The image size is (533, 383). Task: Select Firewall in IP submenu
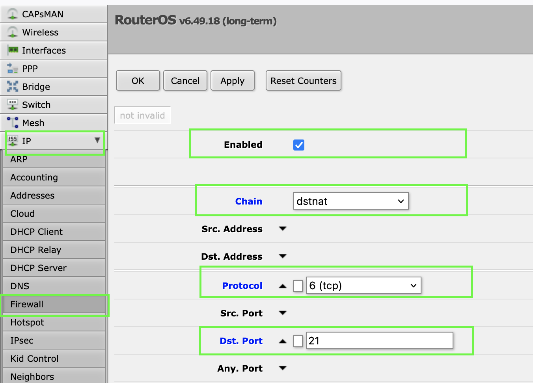(x=54, y=304)
